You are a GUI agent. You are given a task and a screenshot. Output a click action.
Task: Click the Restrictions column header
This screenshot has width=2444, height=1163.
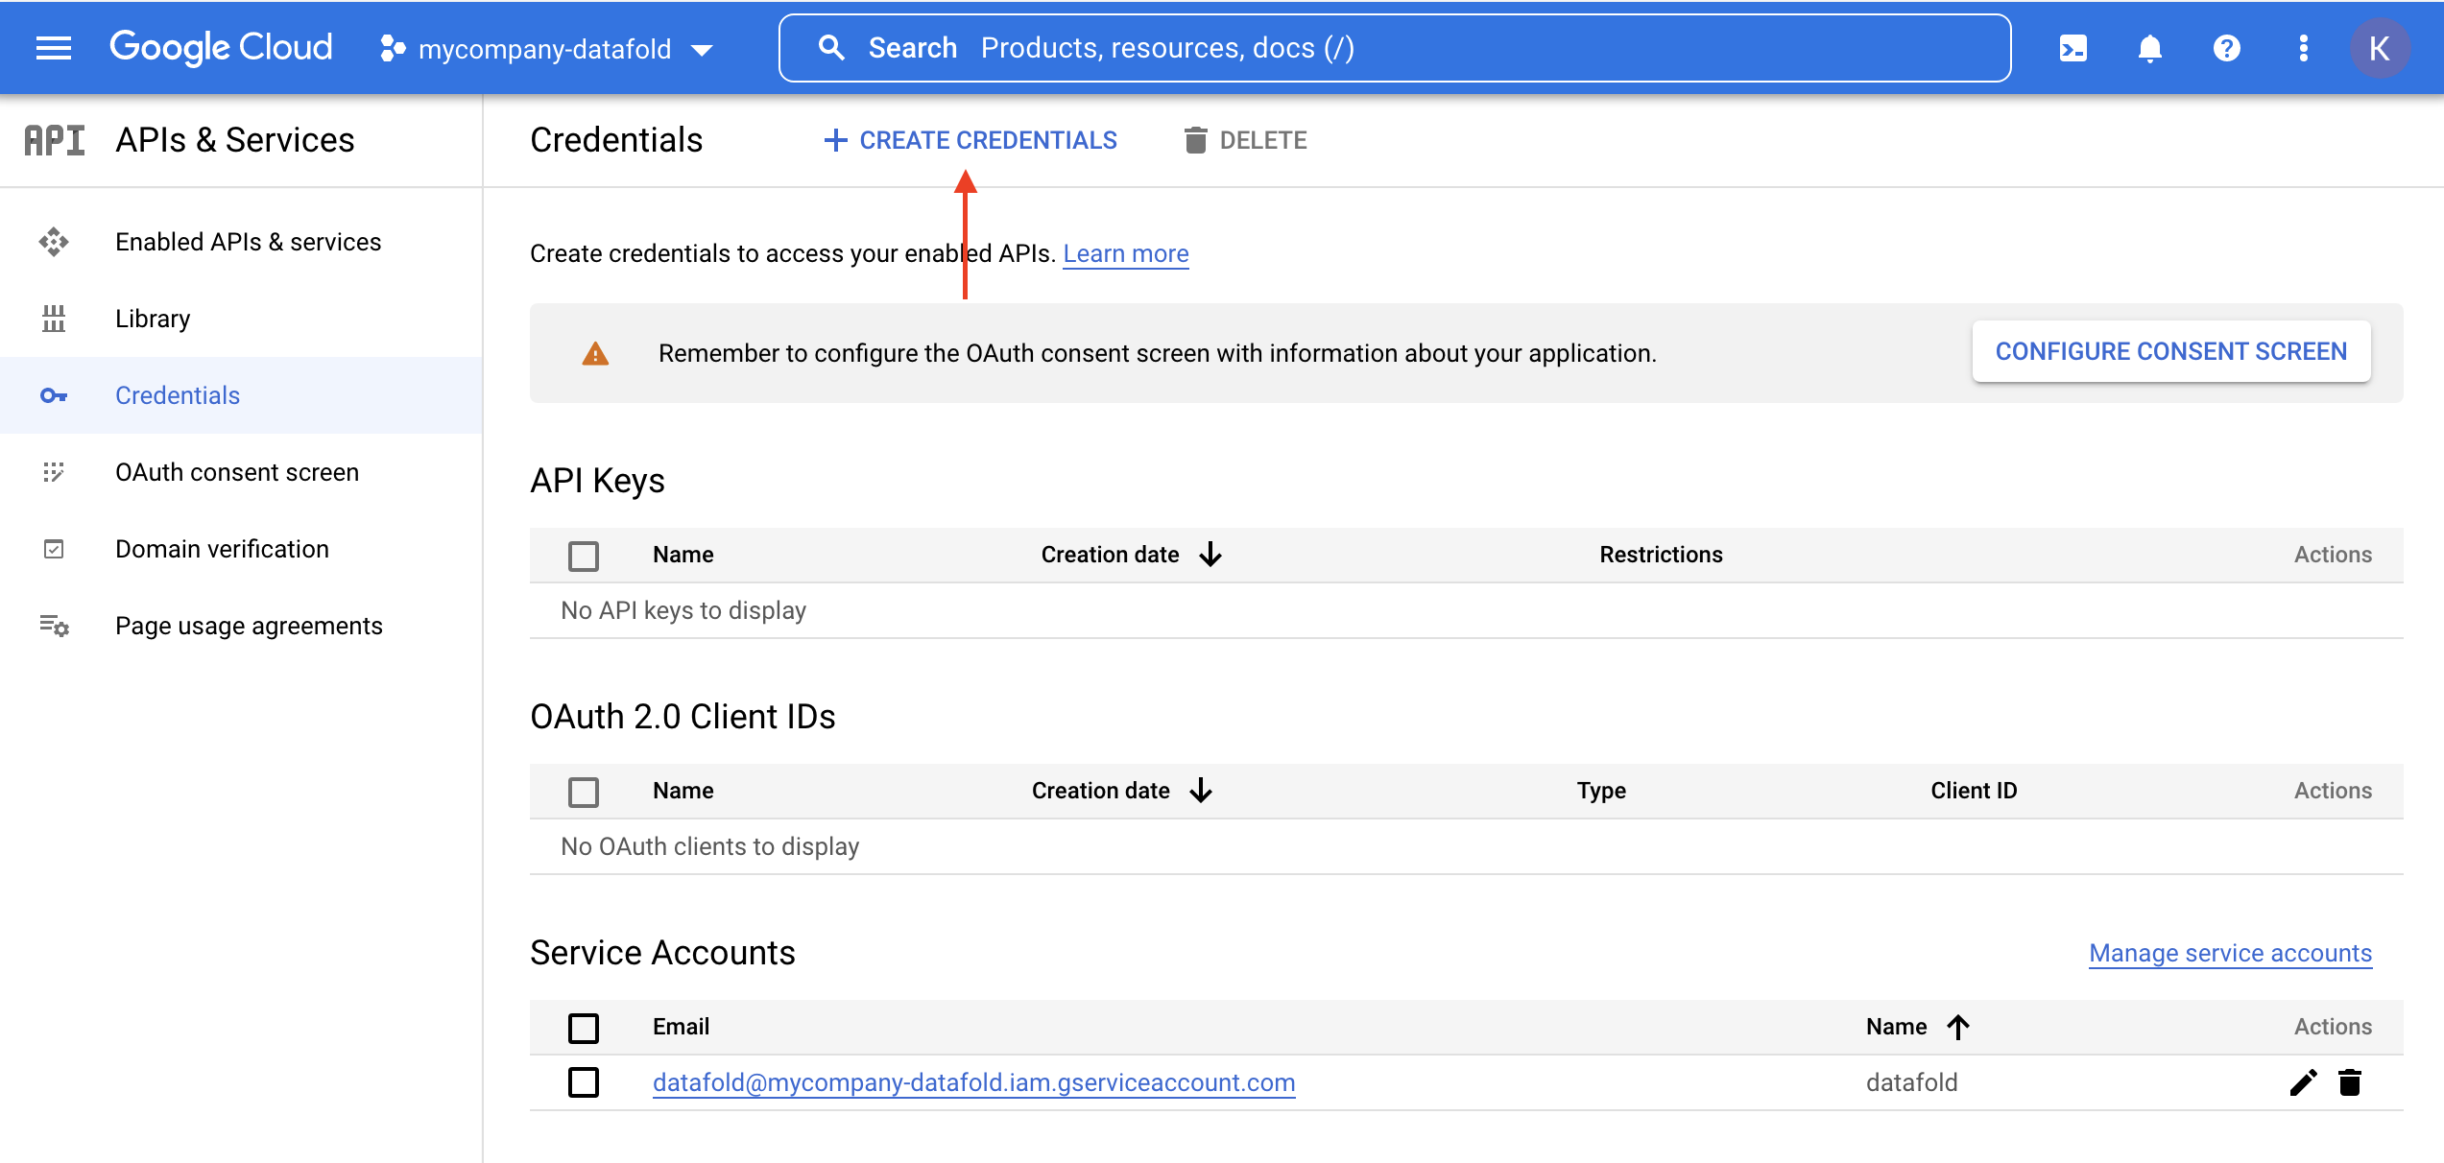(x=1661, y=555)
